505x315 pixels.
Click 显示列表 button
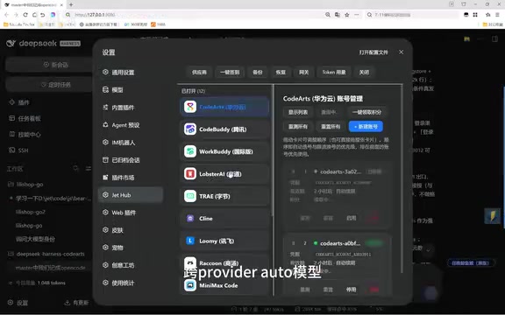click(x=298, y=112)
